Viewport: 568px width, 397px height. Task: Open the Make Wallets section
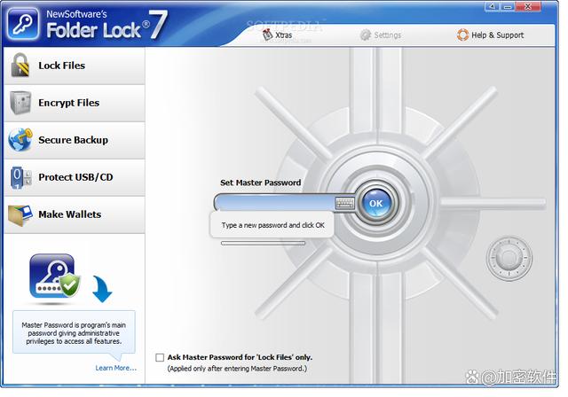click(75, 214)
